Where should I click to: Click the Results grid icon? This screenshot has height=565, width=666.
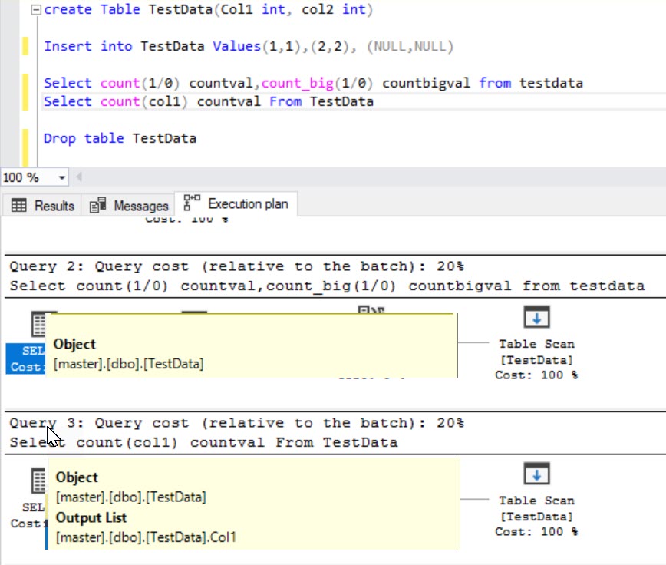[18, 206]
